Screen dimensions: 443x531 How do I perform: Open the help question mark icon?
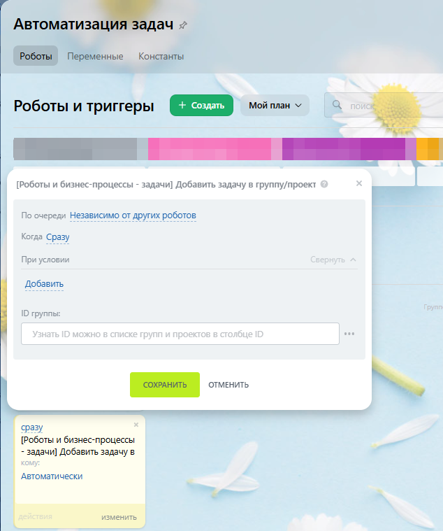324,184
